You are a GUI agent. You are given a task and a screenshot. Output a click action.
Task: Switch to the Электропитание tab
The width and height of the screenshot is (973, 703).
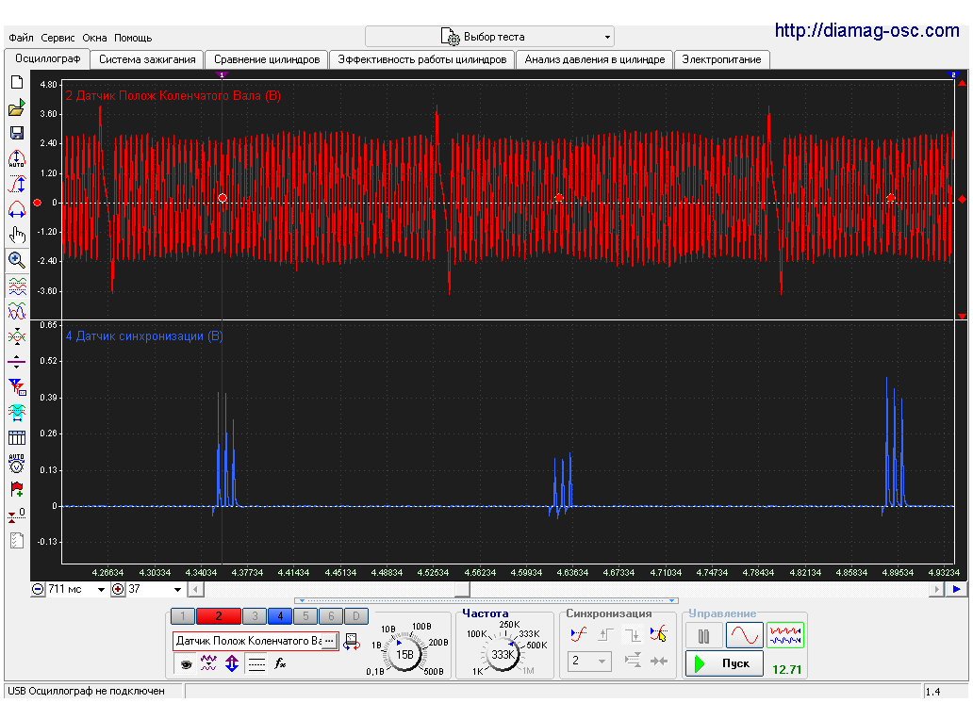tap(721, 59)
